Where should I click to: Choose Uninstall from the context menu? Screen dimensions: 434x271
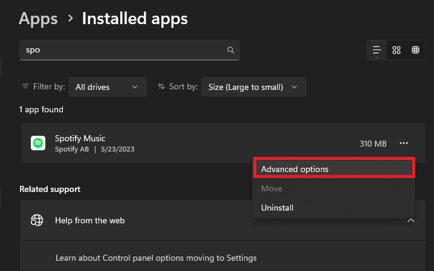tap(277, 208)
